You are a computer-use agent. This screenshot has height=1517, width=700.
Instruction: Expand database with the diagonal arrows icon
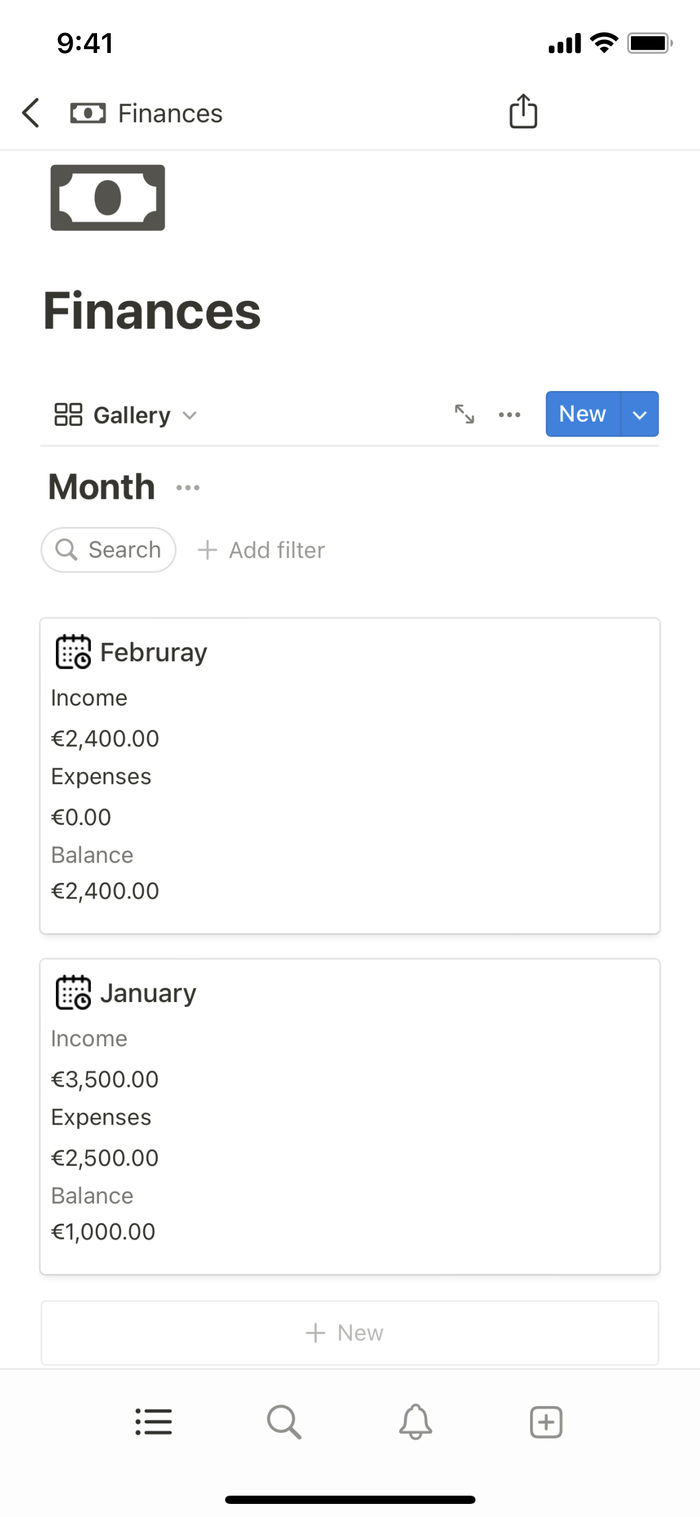click(464, 414)
